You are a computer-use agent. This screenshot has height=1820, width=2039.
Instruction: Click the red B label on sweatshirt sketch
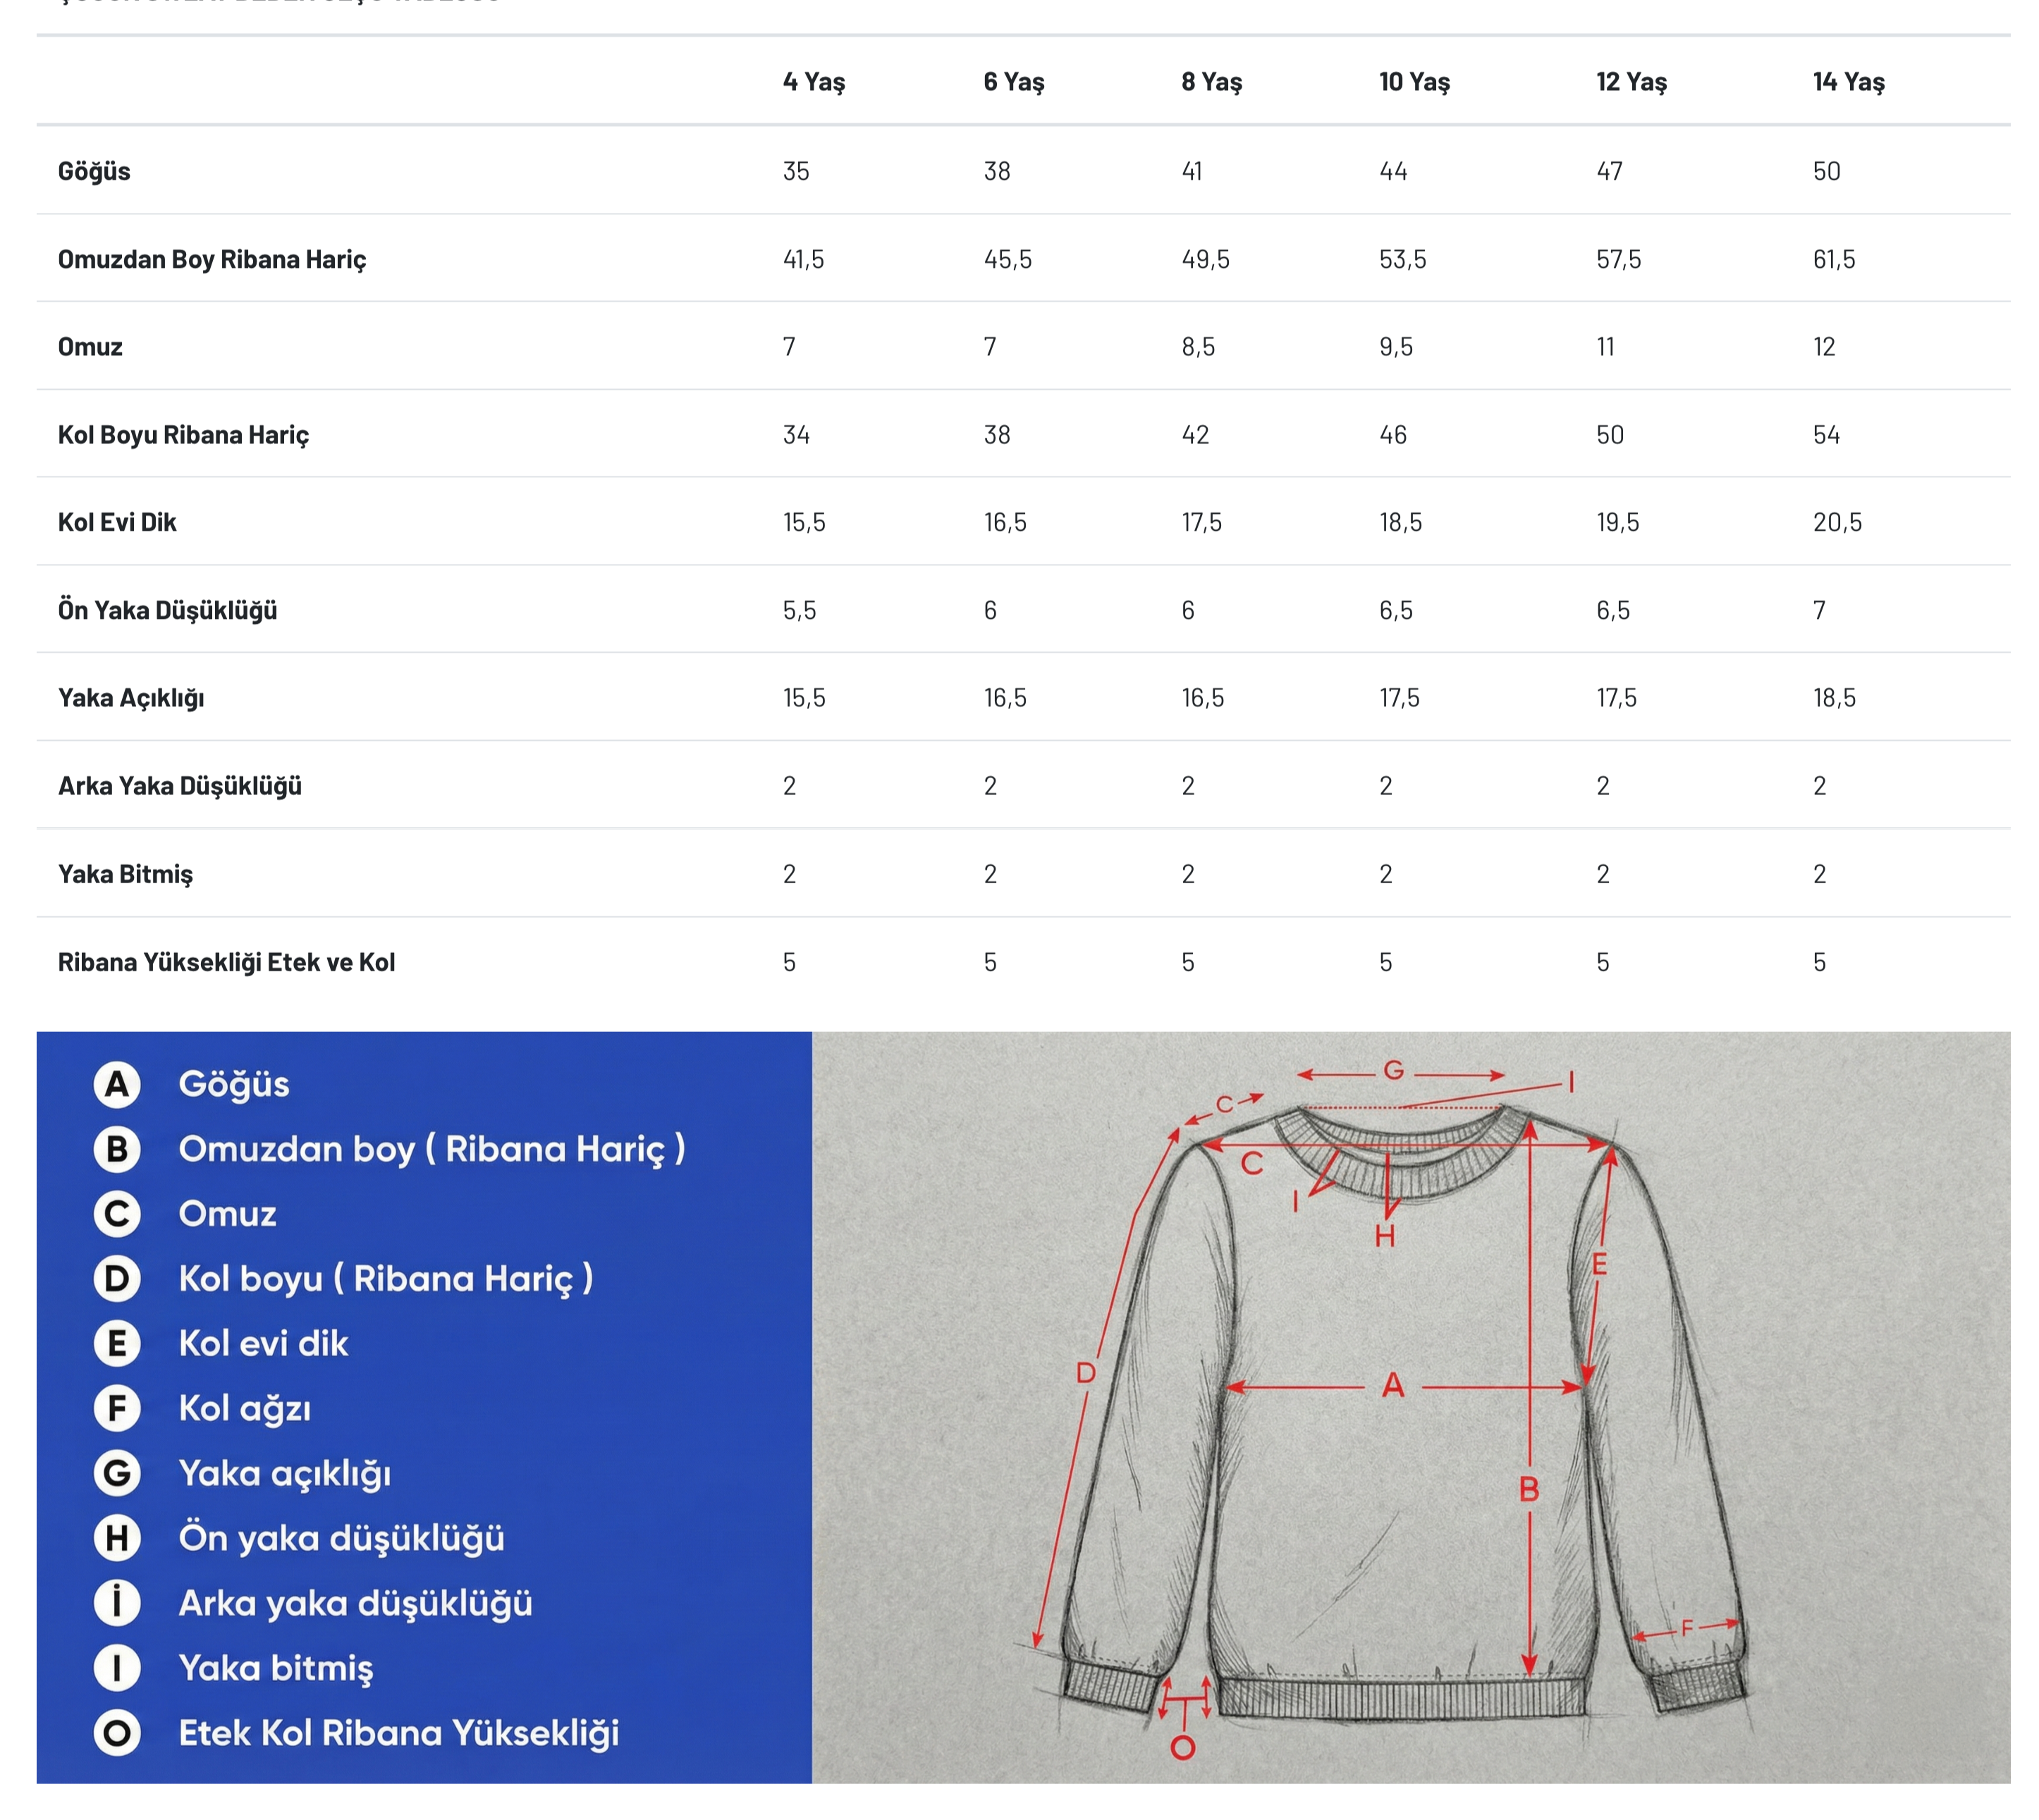tap(1528, 1490)
